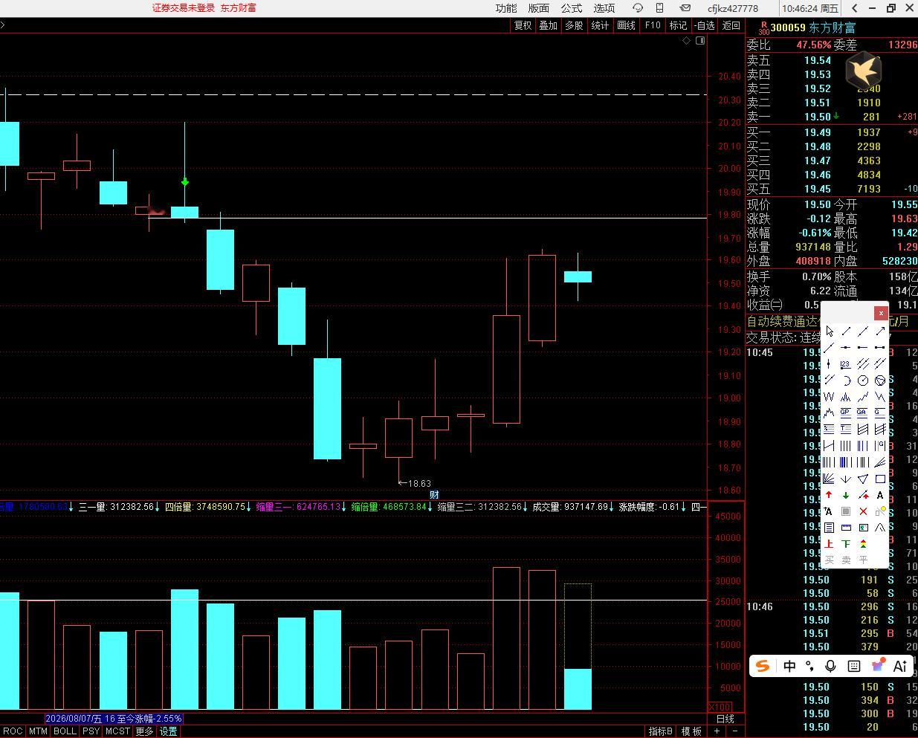Select the percent lines tool

click(829, 429)
